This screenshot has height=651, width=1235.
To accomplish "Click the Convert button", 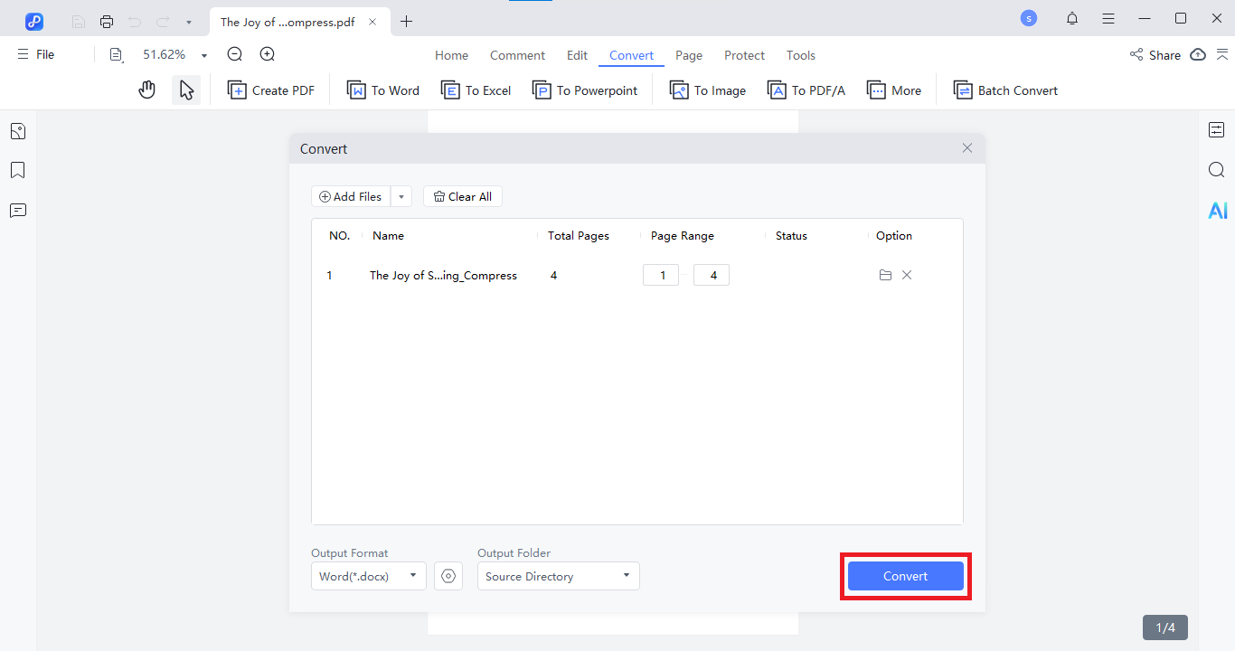I will (905, 576).
